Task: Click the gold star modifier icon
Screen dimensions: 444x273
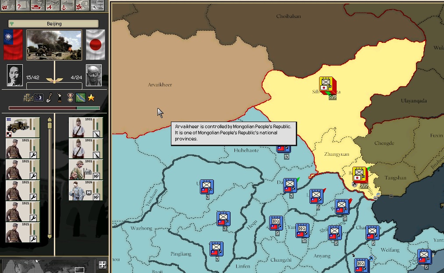Action: tap(91, 98)
